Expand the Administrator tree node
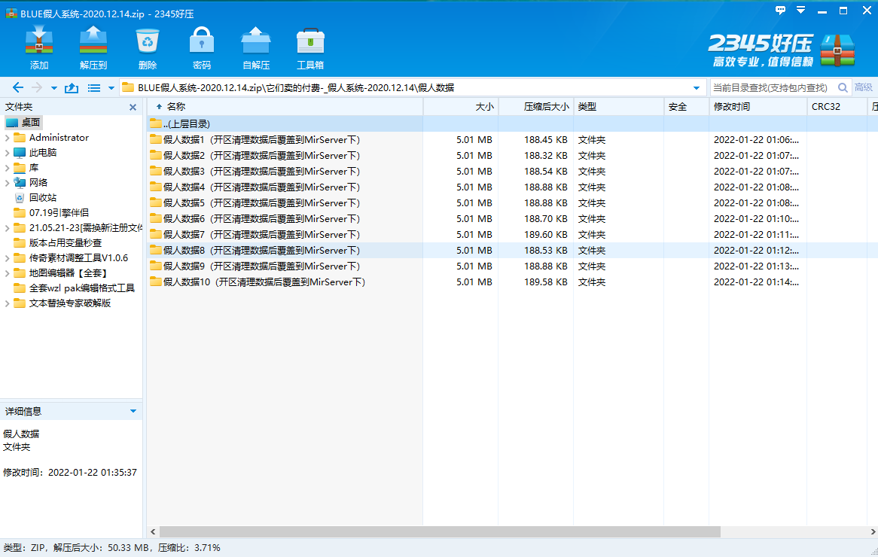 click(8, 138)
